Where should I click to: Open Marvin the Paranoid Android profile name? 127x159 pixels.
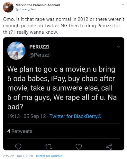tap(38, 5)
